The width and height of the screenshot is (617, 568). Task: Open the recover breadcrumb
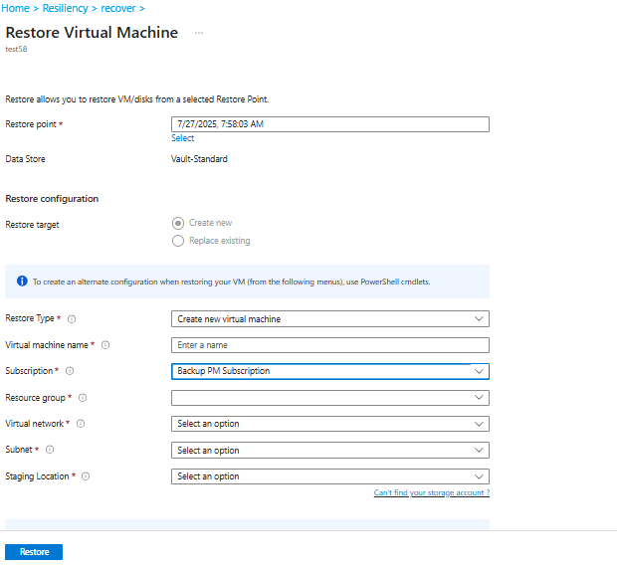pyautogui.click(x=118, y=8)
